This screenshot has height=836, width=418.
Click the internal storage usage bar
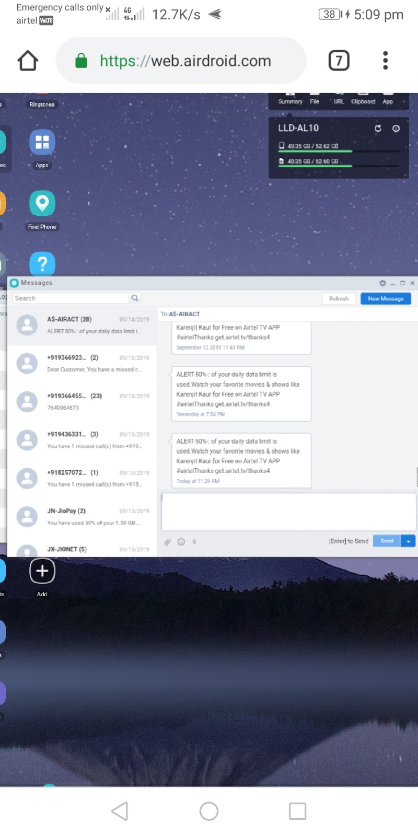[339, 152]
